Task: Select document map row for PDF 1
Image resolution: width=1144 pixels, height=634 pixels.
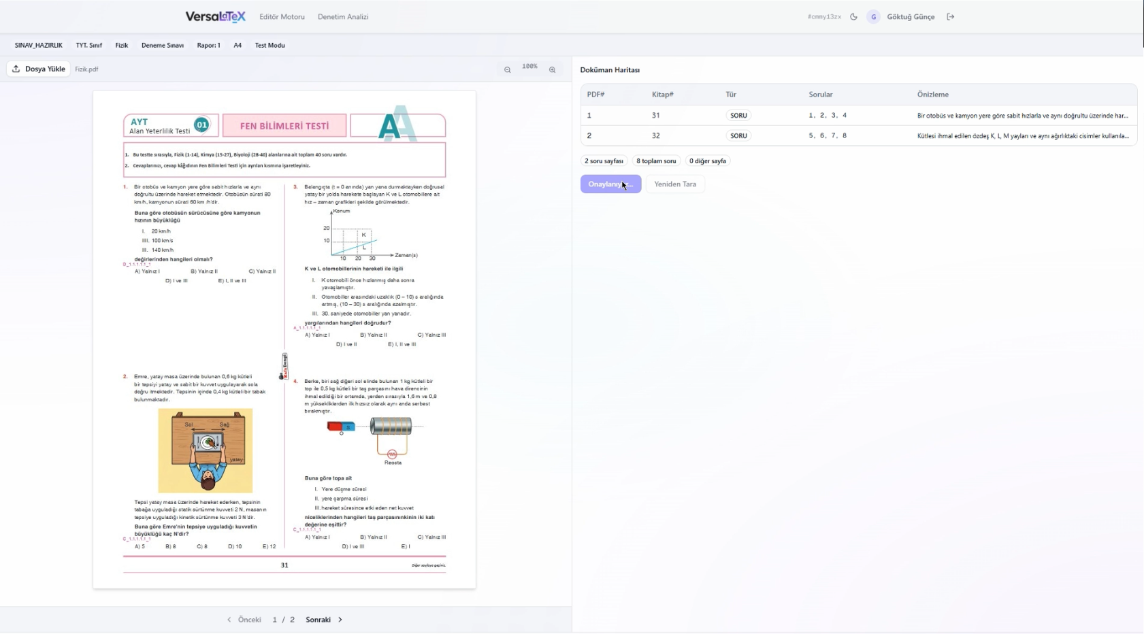Action: 857,116
